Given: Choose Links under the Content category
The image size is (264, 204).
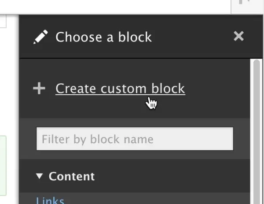Looking at the screenshot, I should 50,201.
